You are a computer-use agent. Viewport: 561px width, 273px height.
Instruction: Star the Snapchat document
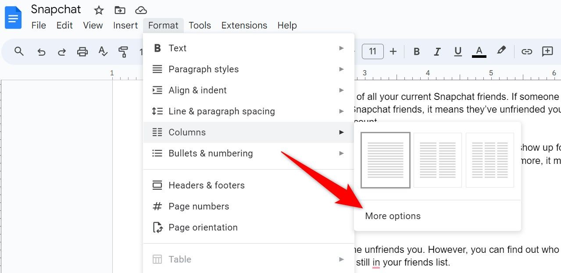[99, 10]
